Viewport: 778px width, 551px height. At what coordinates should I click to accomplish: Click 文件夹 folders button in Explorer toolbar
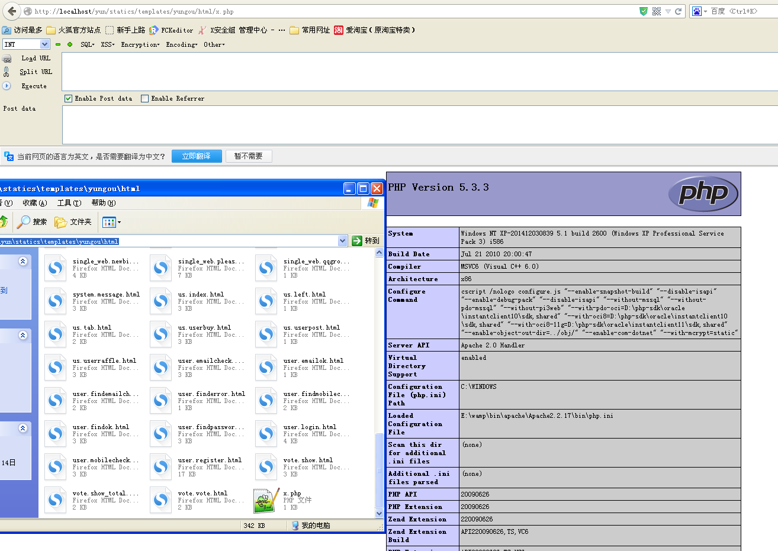[x=73, y=222]
